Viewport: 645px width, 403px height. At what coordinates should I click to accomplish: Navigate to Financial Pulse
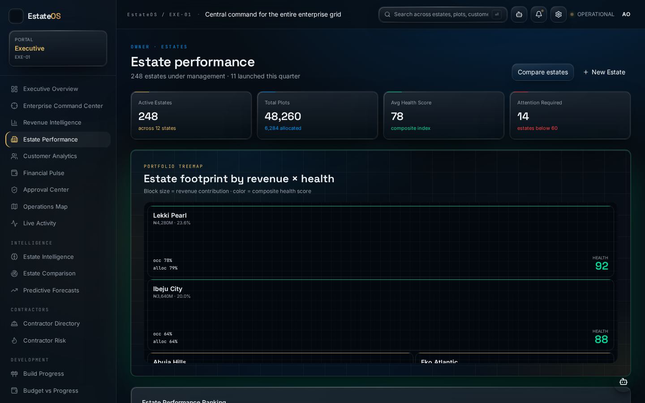tap(58, 173)
